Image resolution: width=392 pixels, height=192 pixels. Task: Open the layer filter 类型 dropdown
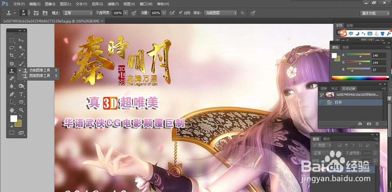pos(322,145)
